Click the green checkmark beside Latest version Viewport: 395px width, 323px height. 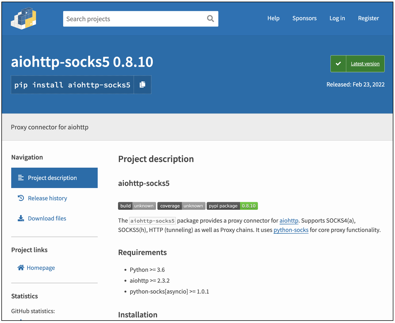pos(338,64)
